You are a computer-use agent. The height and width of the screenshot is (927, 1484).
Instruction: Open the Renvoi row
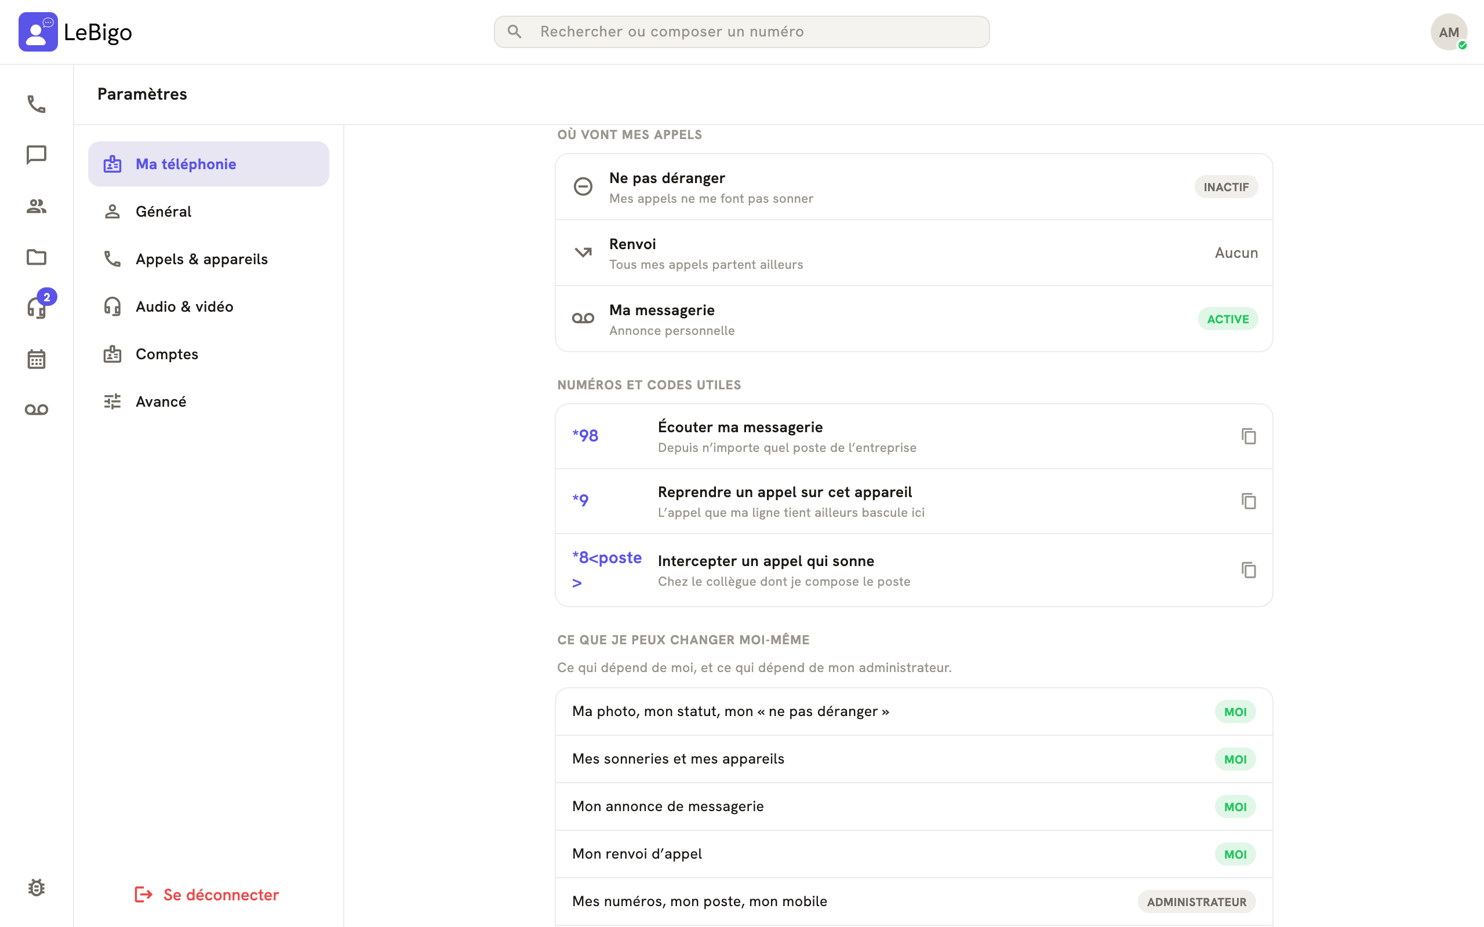click(914, 253)
